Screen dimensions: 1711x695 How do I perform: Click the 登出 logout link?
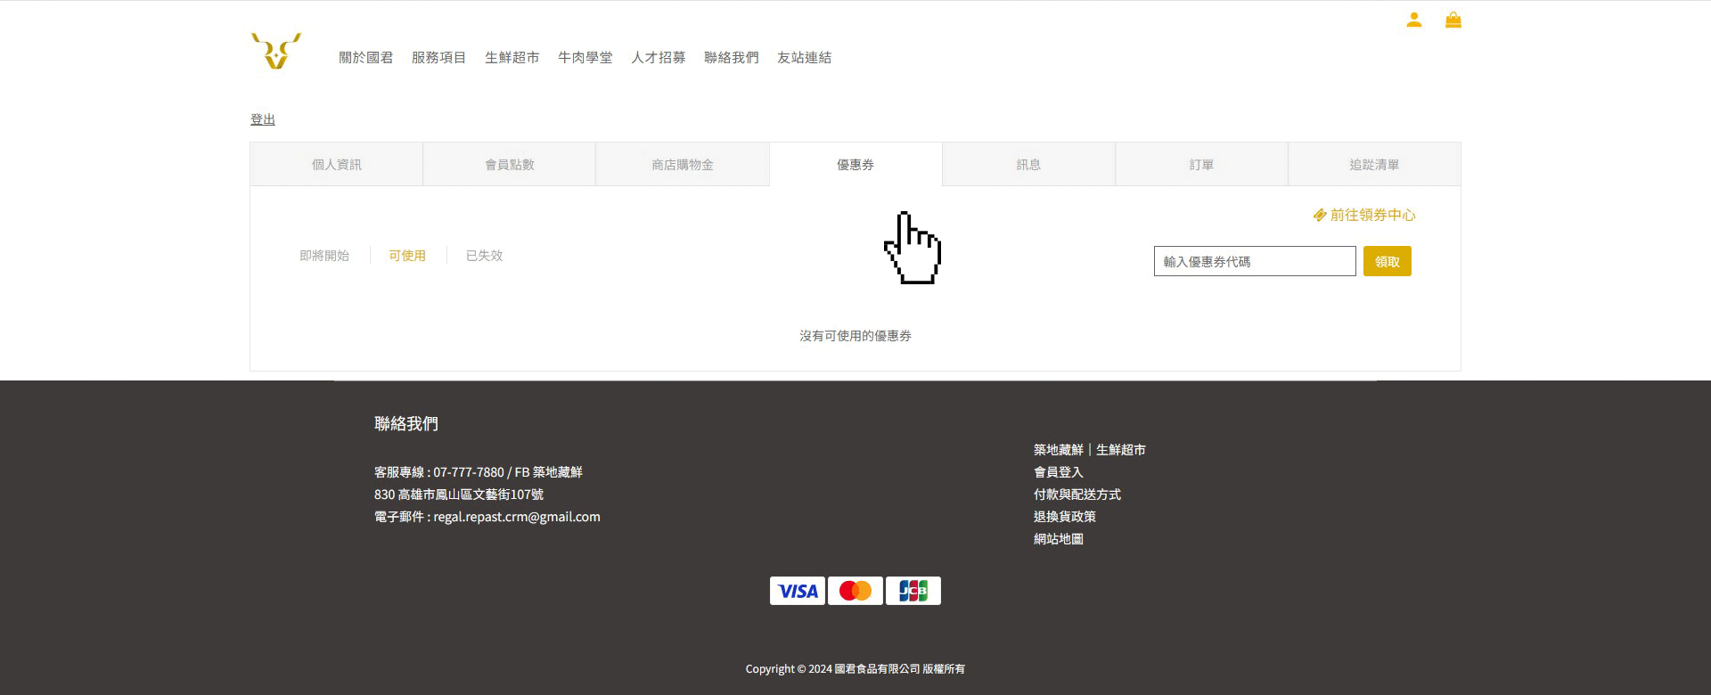point(263,119)
